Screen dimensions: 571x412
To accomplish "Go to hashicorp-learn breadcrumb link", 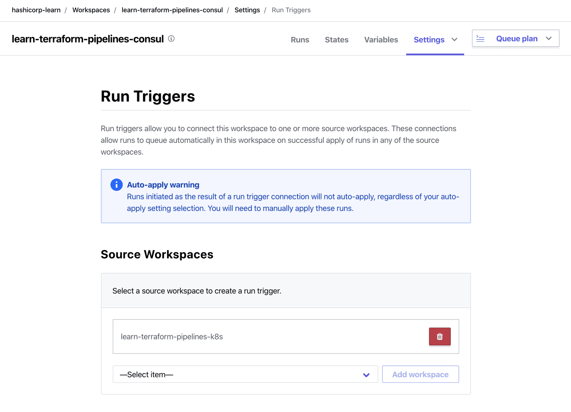I will tap(36, 10).
